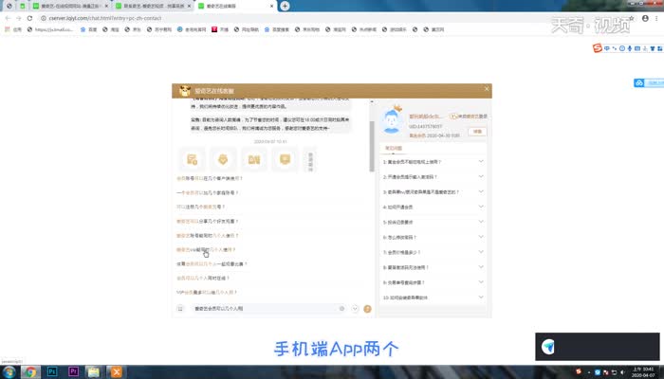This screenshot has width=664, height=379.
Task: Click the monitor-shaped quick service icon
Action: point(285,159)
